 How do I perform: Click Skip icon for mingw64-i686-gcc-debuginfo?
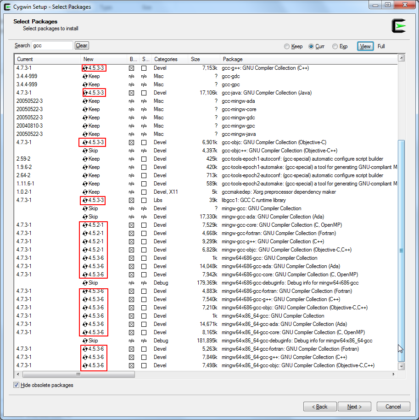pyautogui.click(x=85, y=283)
